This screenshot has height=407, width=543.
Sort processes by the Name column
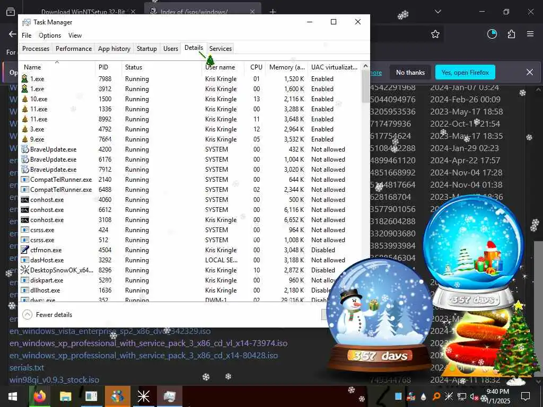(x=56, y=67)
